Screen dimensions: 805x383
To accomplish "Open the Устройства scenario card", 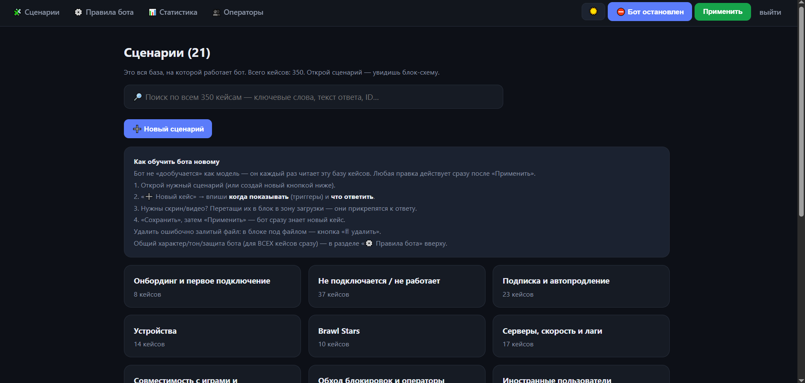I will point(212,336).
